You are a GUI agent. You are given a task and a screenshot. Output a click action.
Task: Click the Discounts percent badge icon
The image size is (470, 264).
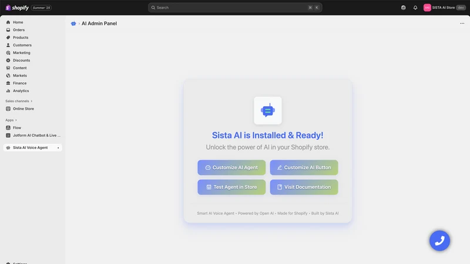tap(8, 60)
